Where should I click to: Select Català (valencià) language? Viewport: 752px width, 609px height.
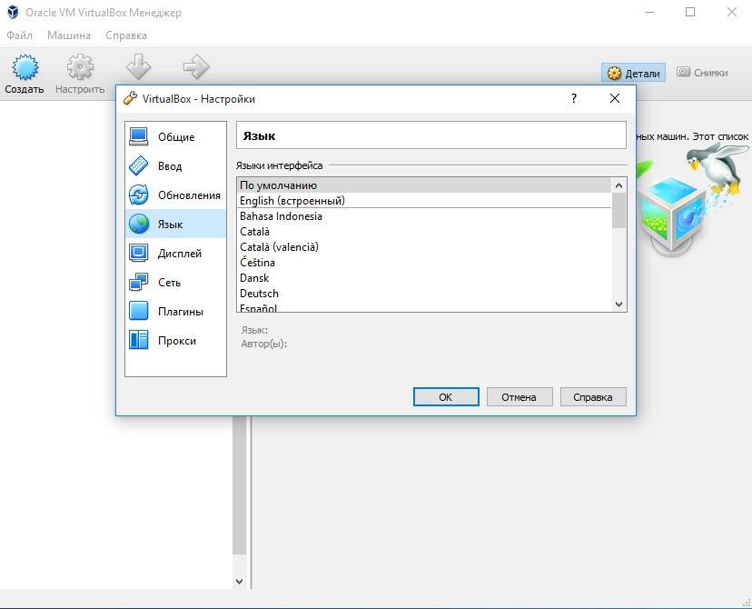click(424, 246)
